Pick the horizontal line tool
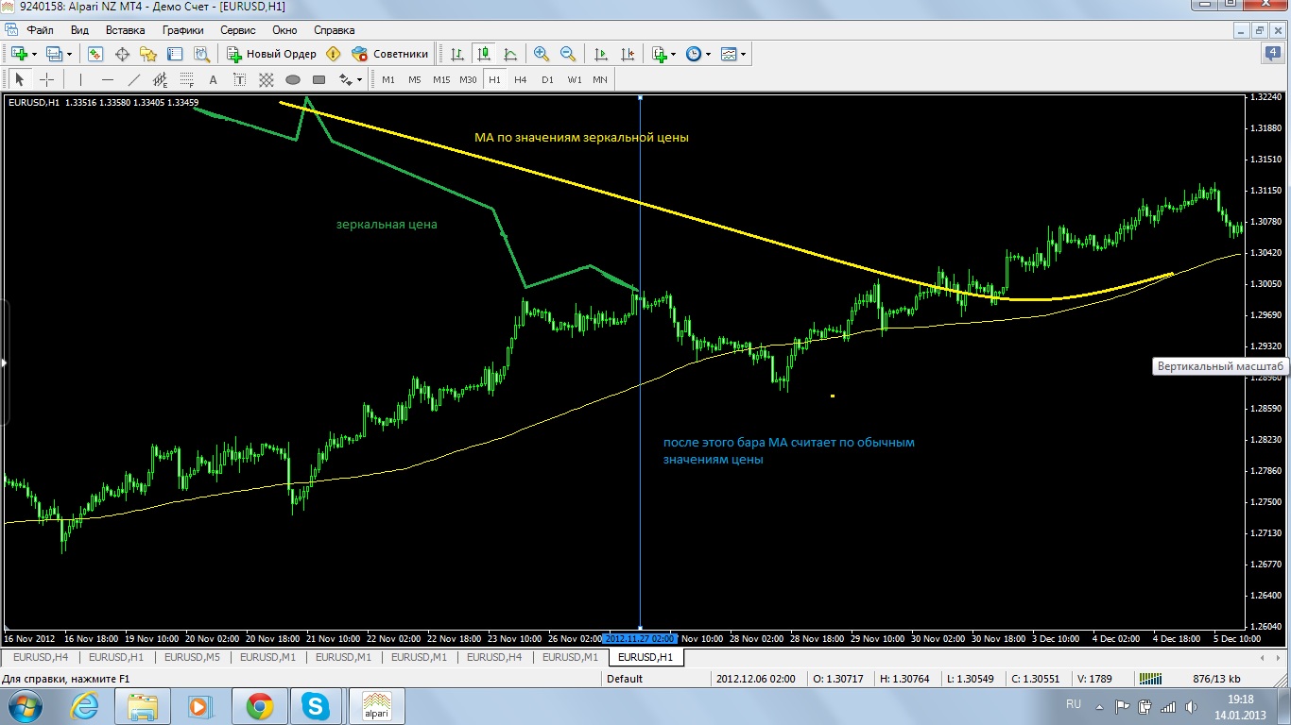This screenshot has width=1291, height=725. 107,79
